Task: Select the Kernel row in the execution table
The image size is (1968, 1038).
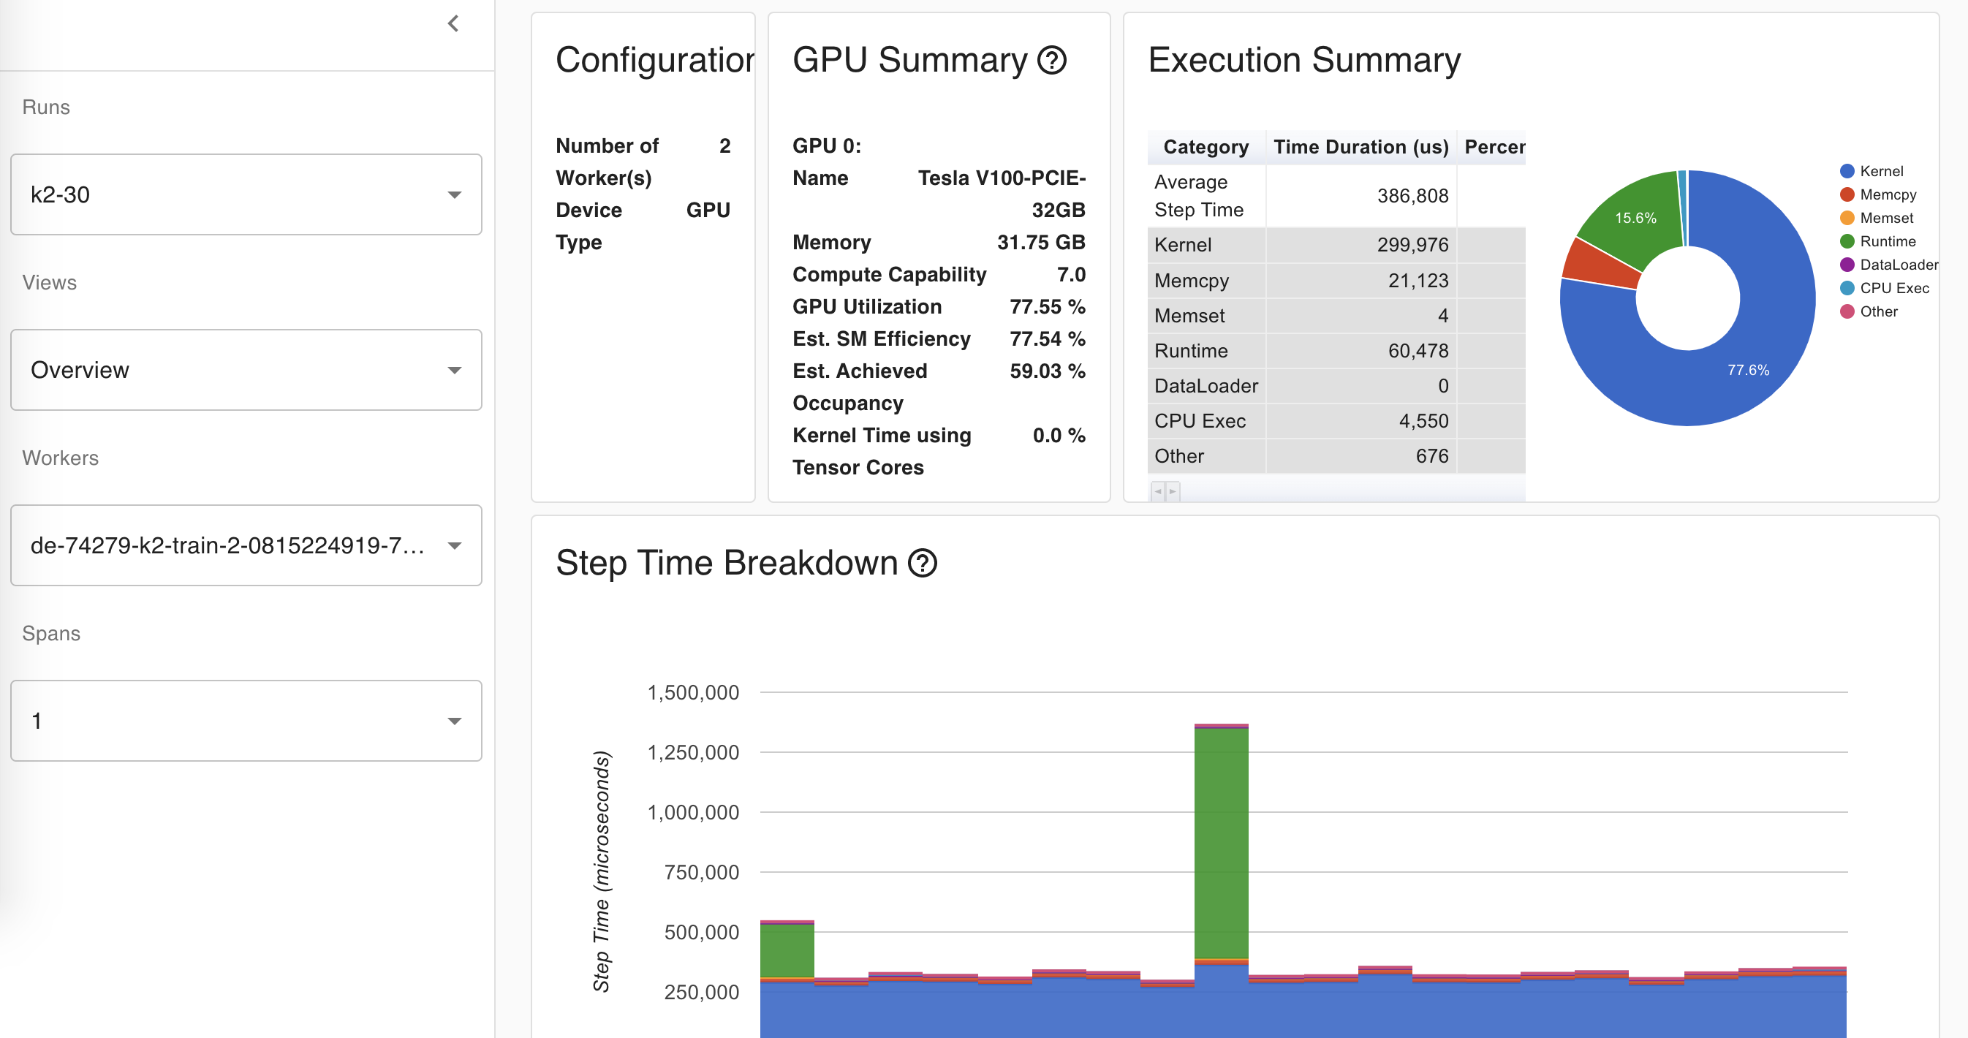Action: [1299, 245]
